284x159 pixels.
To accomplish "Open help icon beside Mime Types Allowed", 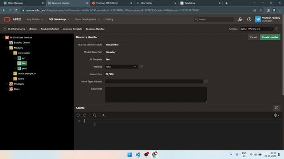I will coord(206,81).
